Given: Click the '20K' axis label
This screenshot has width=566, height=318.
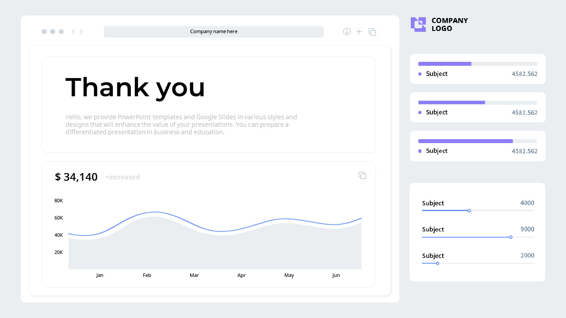Looking at the screenshot, I should 59,252.
